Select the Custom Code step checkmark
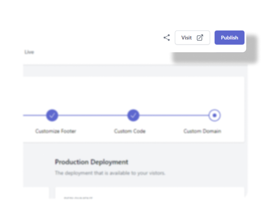Image resolution: width=271 pixels, height=224 pixels. tap(133, 115)
